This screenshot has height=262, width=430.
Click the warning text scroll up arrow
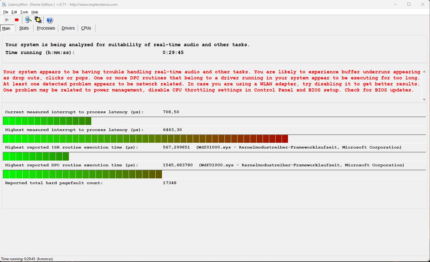[x=424, y=72]
